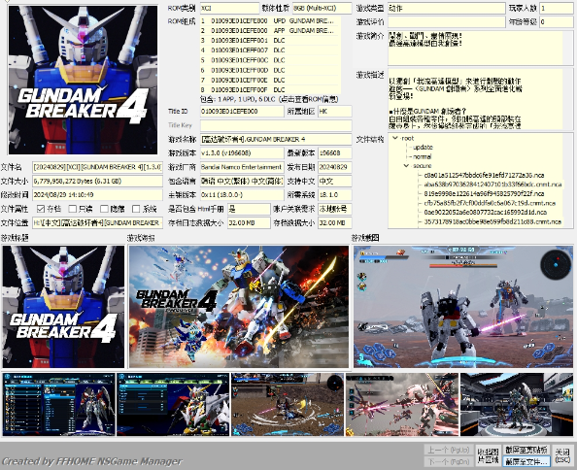577x470 pixels.
Task: Select ROM row 7 DLC 010093E01CEFF00E
Action: pos(270,81)
